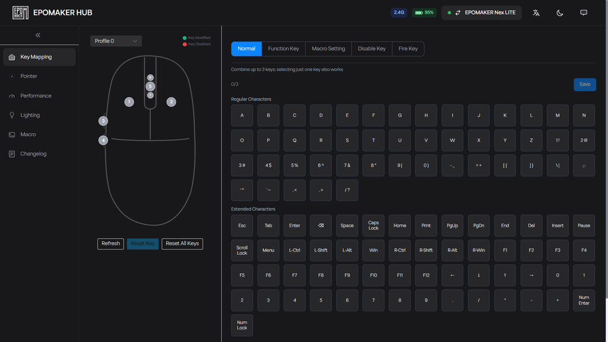Open the feedback chat icon
The image size is (608, 342).
point(584,13)
